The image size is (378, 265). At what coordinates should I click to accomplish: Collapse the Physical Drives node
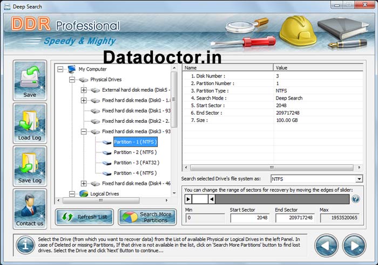(x=72, y=80)
